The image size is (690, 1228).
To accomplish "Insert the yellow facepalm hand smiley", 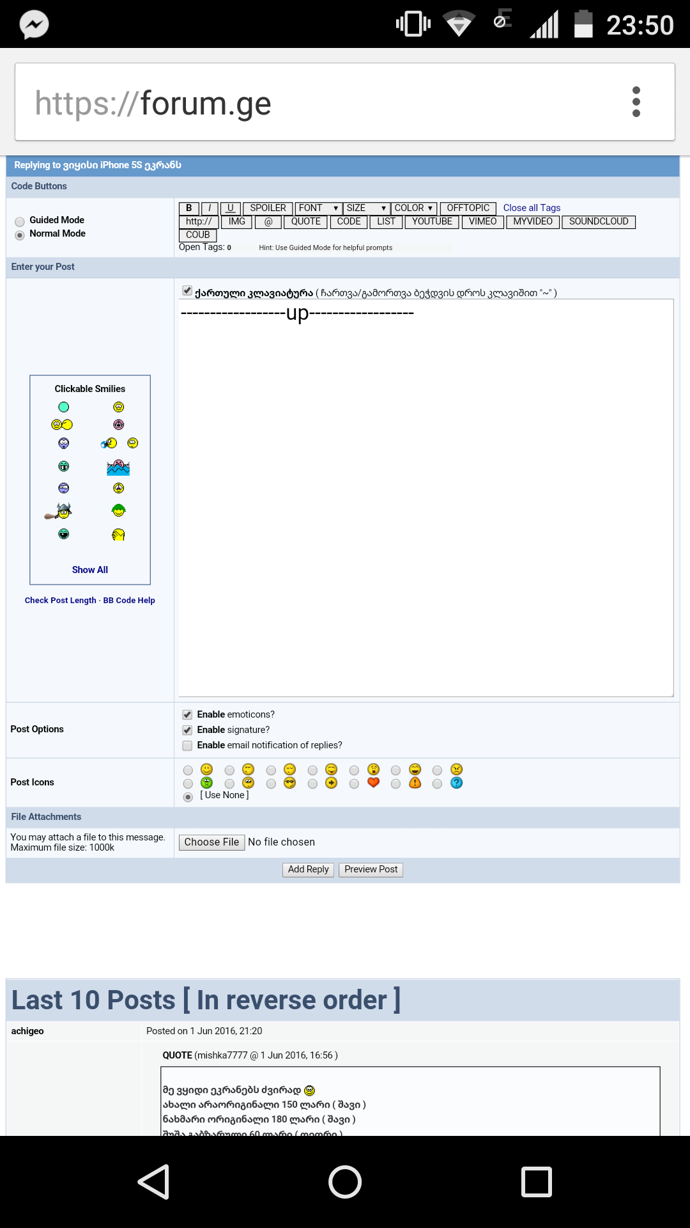I will coord(119,535).
